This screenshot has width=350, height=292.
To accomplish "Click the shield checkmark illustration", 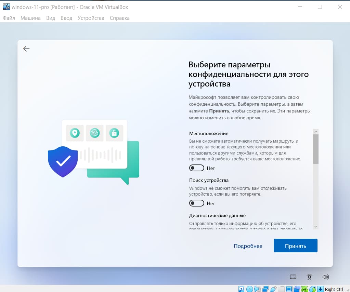I will pos(63,162).
